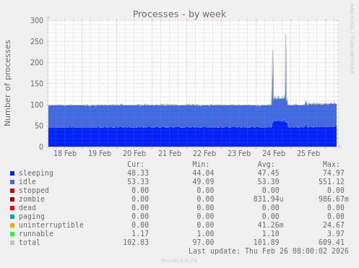Click sleeping minimum value 44.04

[203, 173]
